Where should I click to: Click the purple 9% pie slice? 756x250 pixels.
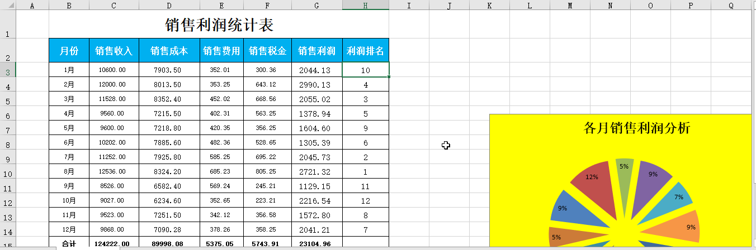pos(652,177)
